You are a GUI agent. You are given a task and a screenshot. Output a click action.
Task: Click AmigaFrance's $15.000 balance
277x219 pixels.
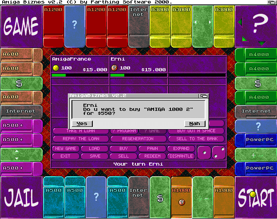(x=95, y=69)
